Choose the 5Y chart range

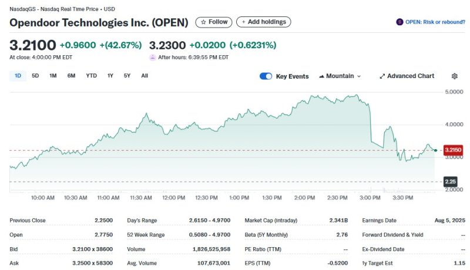[127, 76]
